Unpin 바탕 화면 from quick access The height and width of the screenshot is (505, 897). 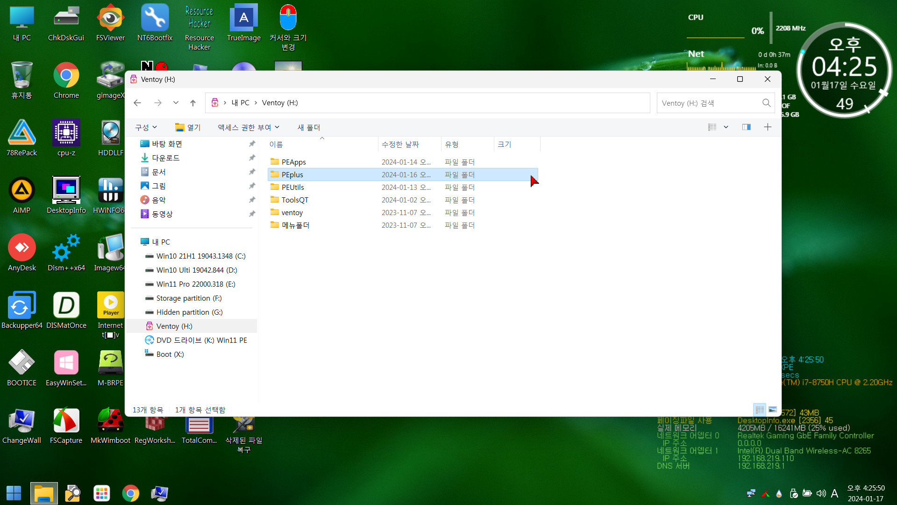point(252,144)
